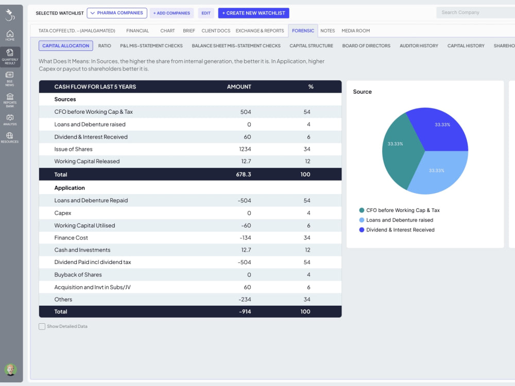
Task: Click Application total amount -914
Action: (x=245, y=311)
